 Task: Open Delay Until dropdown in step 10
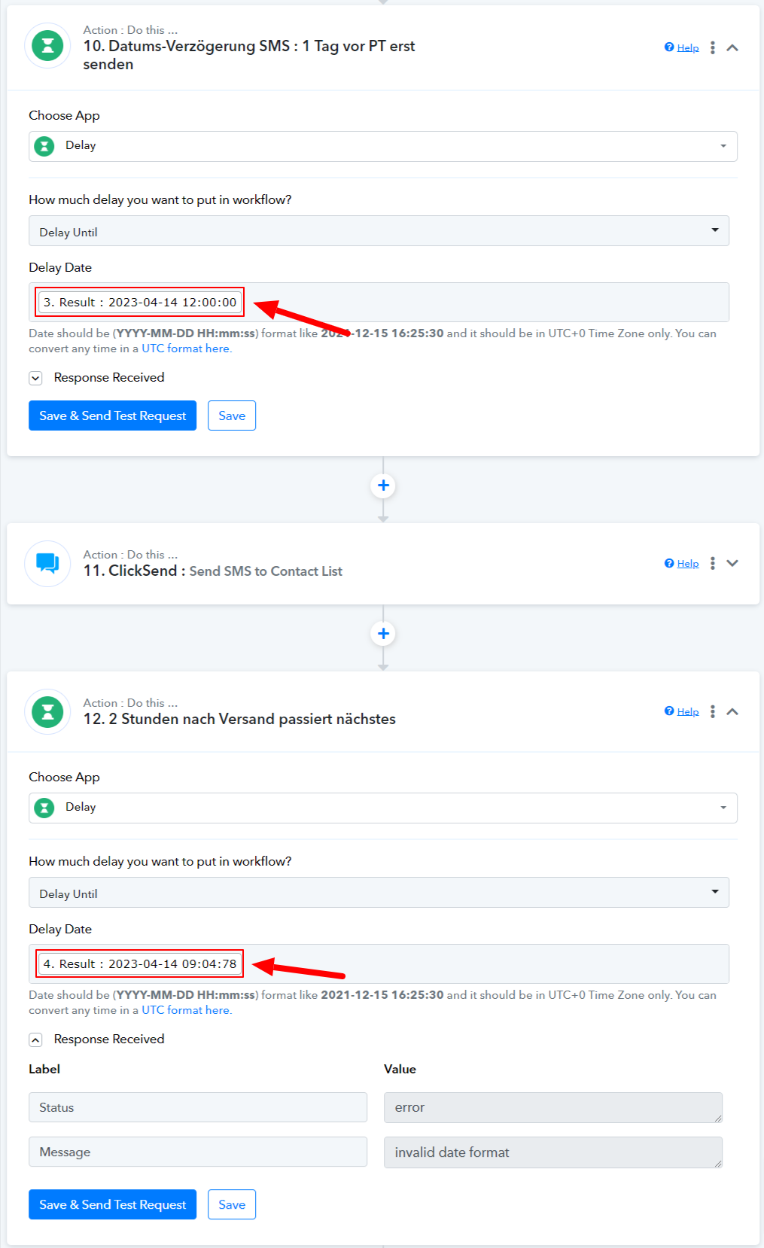pyautogui.click(x=379, y=231)
